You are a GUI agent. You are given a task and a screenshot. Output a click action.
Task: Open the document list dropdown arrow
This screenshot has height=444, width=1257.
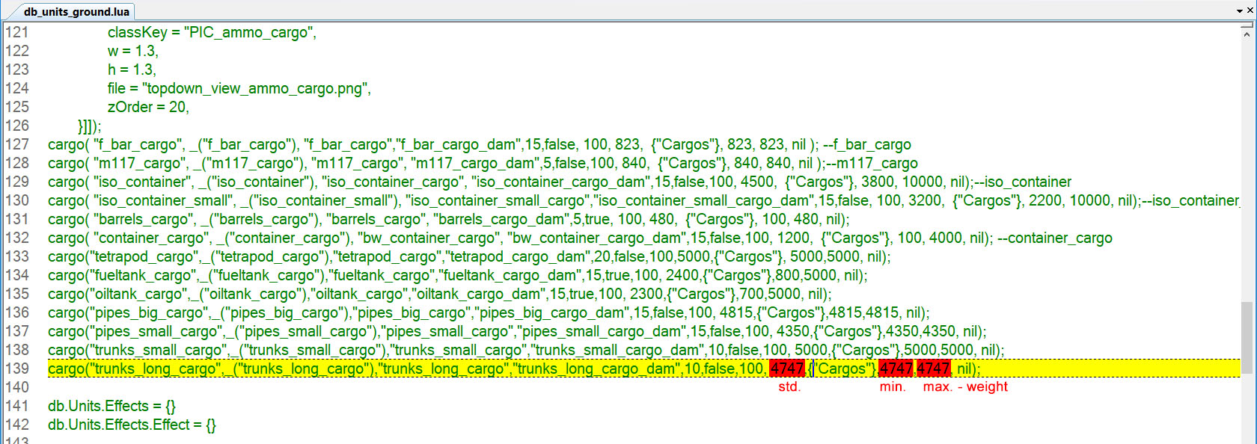(1240, 11)
